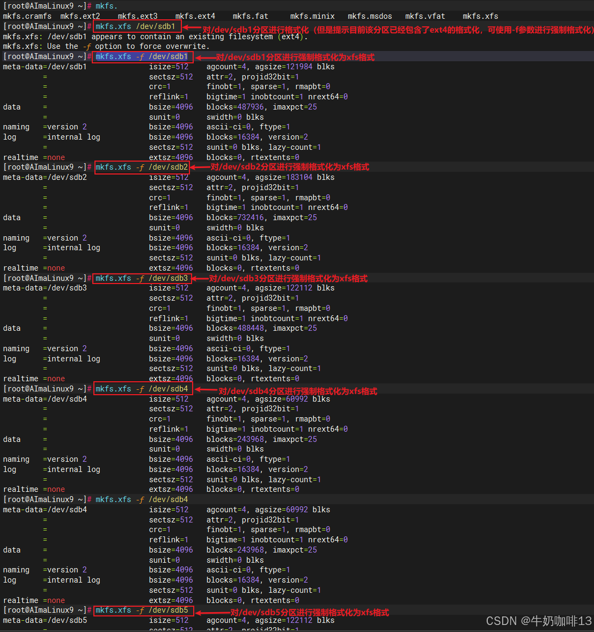The image size is (594, 632).
Task: Click the 'agsize=183104' value
Action: (283, 177)
